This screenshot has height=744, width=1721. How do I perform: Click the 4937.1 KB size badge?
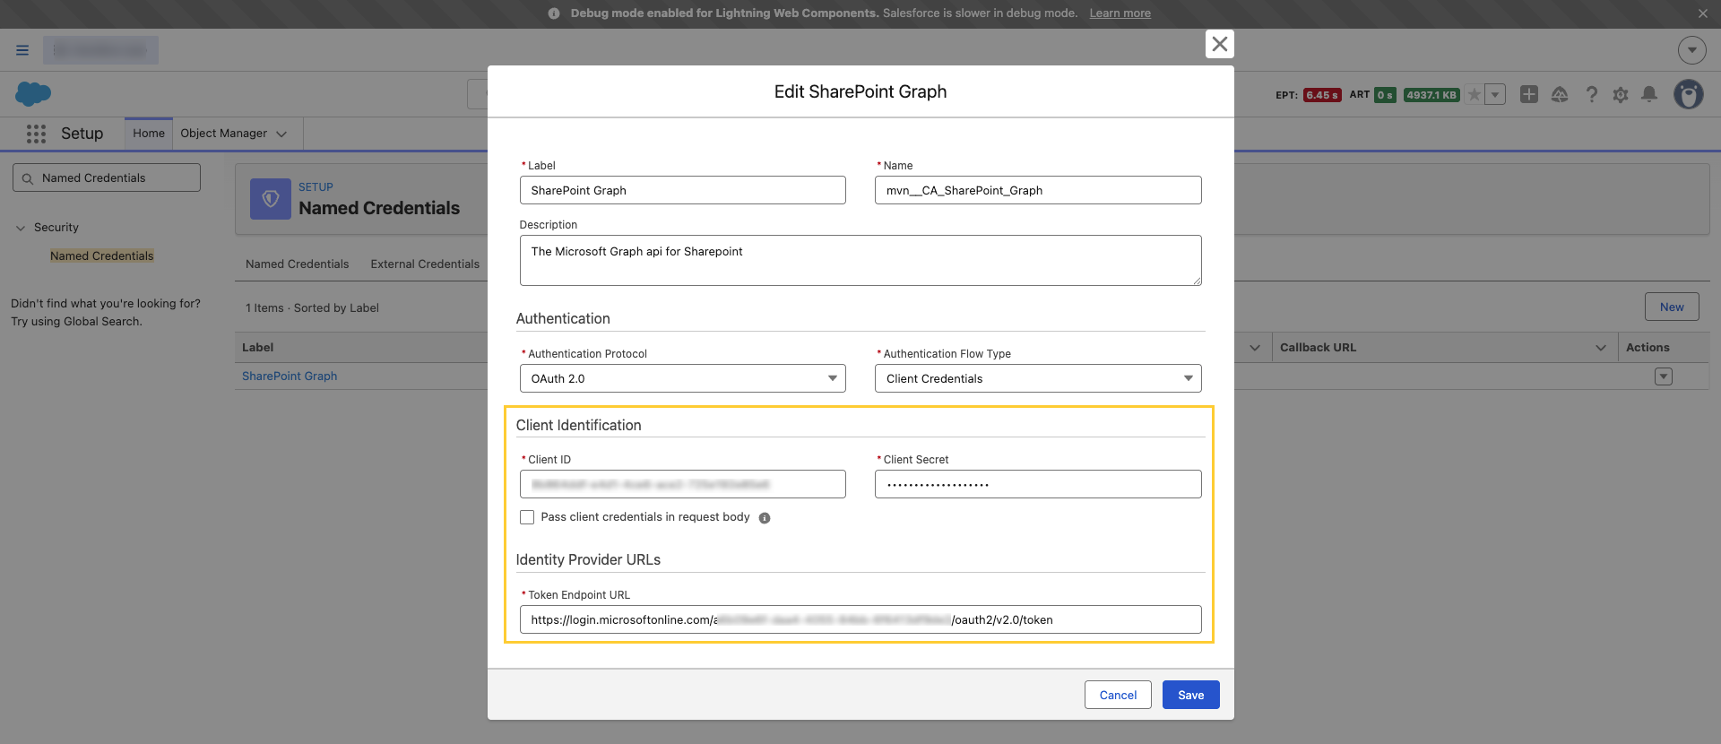[x=1431, y=95]
